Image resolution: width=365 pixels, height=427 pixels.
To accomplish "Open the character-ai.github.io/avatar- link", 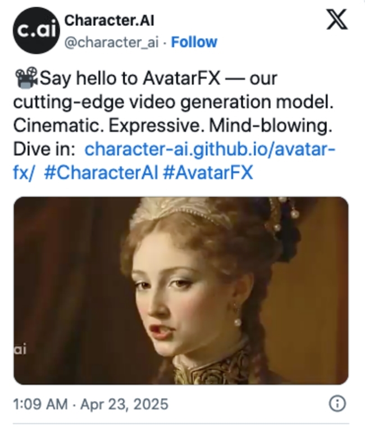I will [x=210, y=149].
